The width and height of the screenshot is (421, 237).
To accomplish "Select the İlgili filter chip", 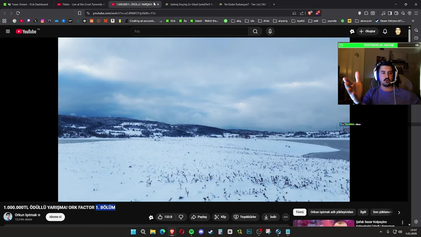I will click(x=363, y=212).
